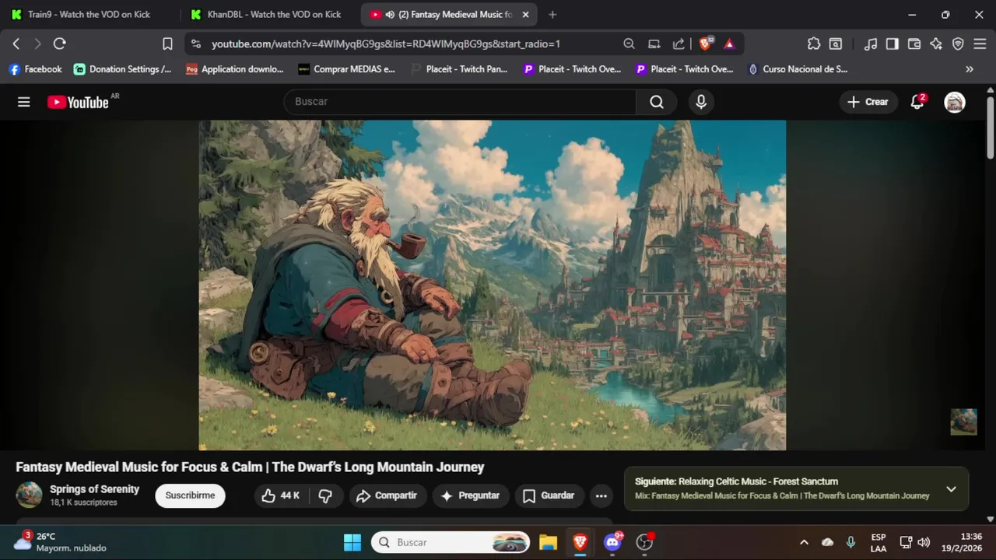Open browser extensions puzzle icon
The width and height of the screenshot is (996, 560).
pyautogui.click(x=814, y=44)
